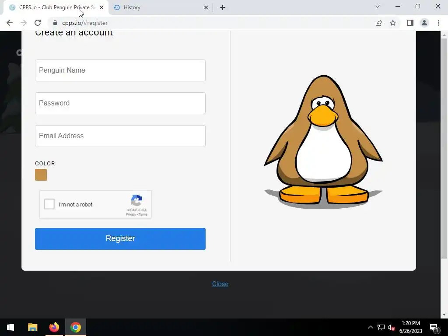Click the page vertical scrollbar

point(444,149)
